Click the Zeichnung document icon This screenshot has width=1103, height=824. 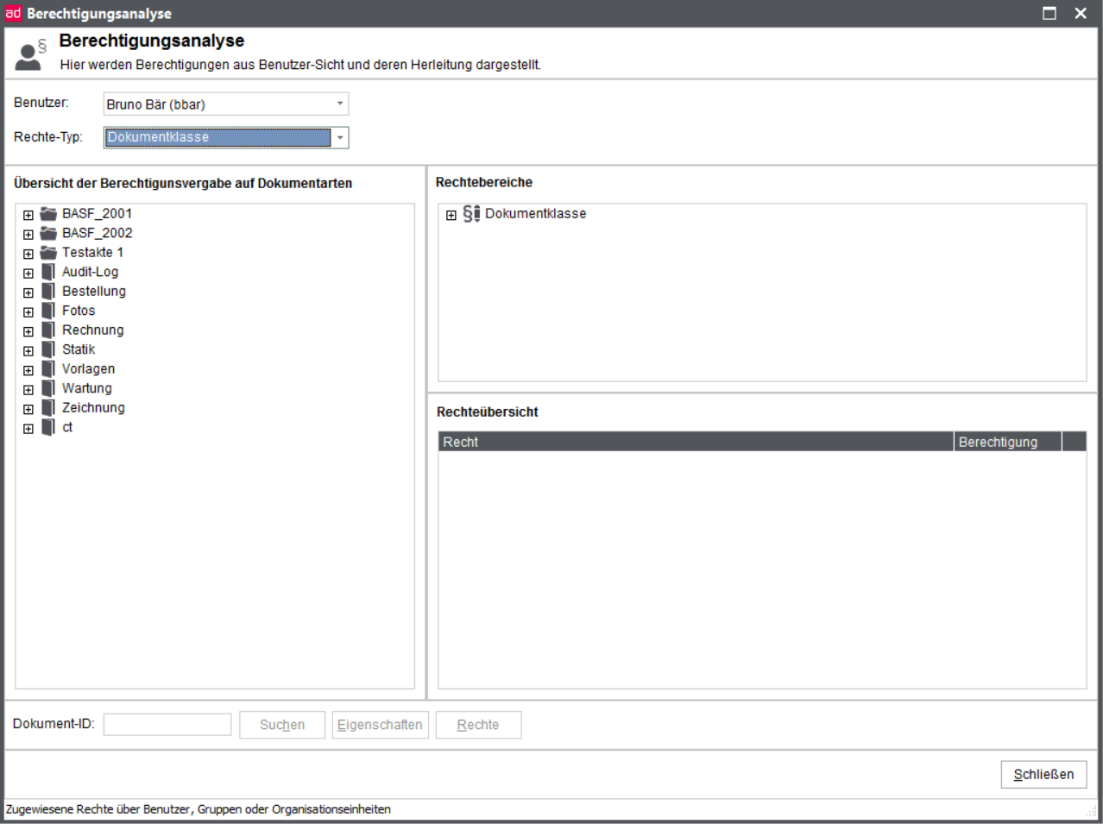point(48,408)
